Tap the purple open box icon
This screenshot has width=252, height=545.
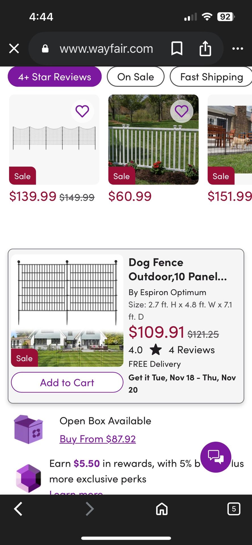click(x=28, y=429)
